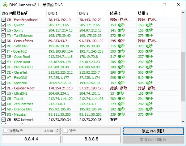Select the GB - Zen Internet row name
This screenshot has height=146, width=186.
tap(20, 104)
